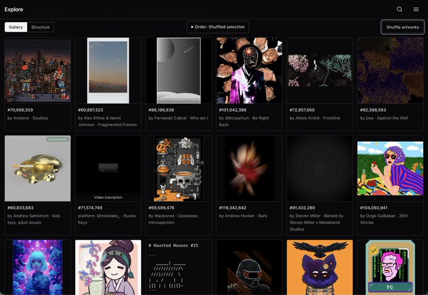Screen dimensions: 428x295
Task: Expand the Order: Shuffled selection dropdown
Action: (x=218, y=27)
